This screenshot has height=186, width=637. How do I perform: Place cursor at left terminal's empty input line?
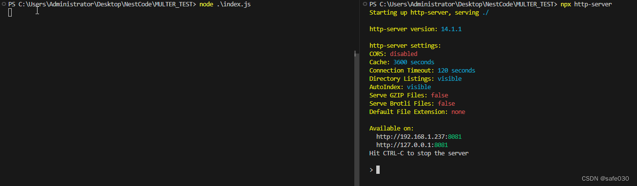point(10,12)
